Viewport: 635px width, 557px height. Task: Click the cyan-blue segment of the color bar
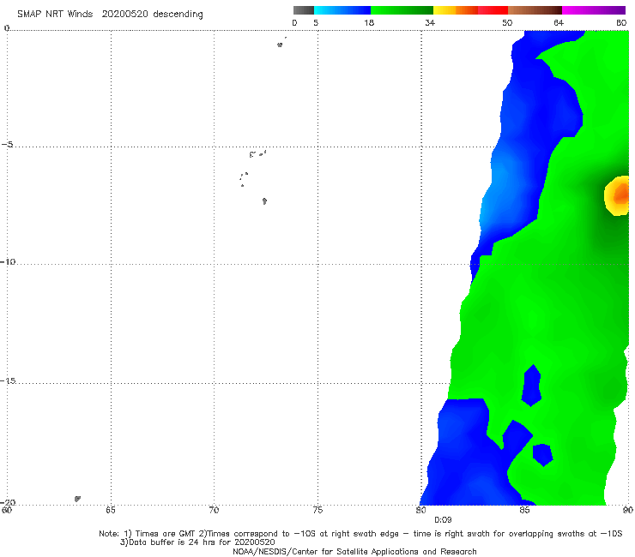[342, 10]
